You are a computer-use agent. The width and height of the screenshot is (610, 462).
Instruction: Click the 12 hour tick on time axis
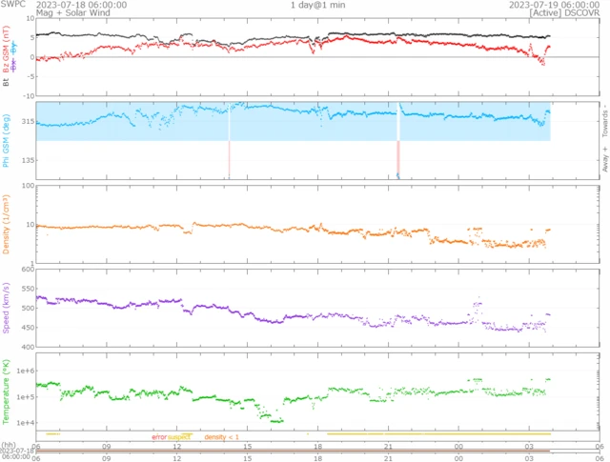[x=177, y=446]
